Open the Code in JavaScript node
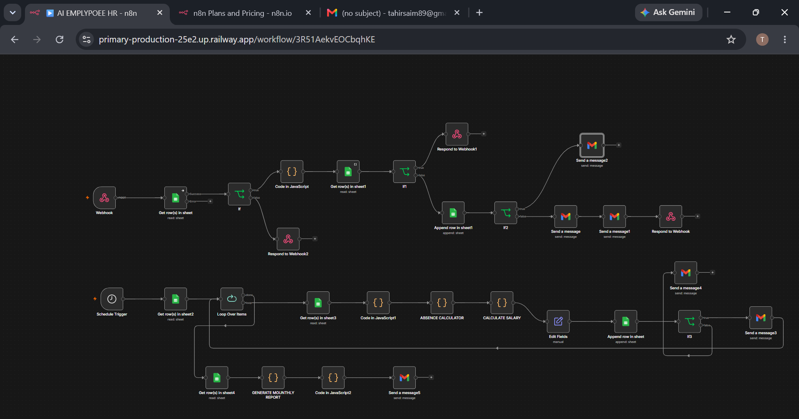The width and height of the screenshot is (799, 419). pos(292,171)
